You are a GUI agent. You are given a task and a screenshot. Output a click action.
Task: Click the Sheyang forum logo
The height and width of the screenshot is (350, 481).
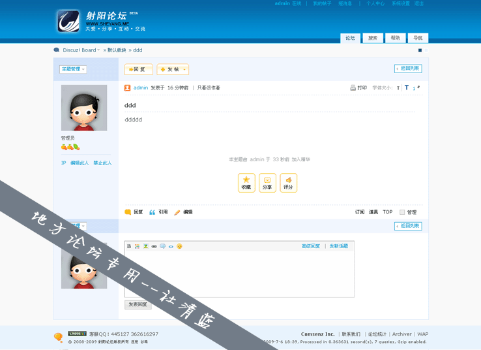pos(68,21)
